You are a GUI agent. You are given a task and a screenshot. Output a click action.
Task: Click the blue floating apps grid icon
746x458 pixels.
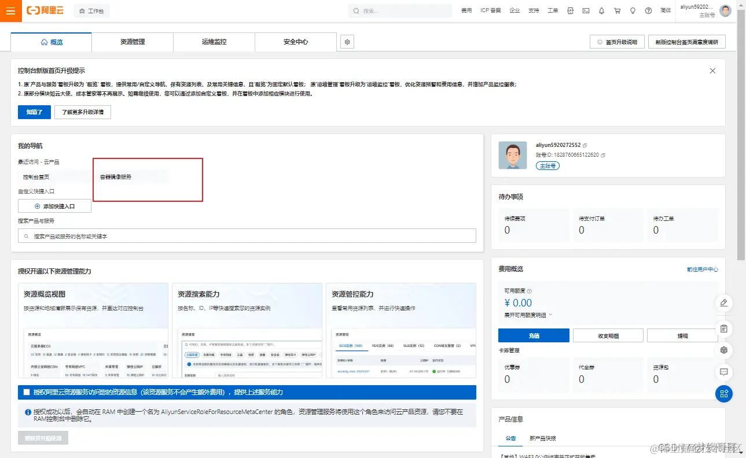(723, 394)
